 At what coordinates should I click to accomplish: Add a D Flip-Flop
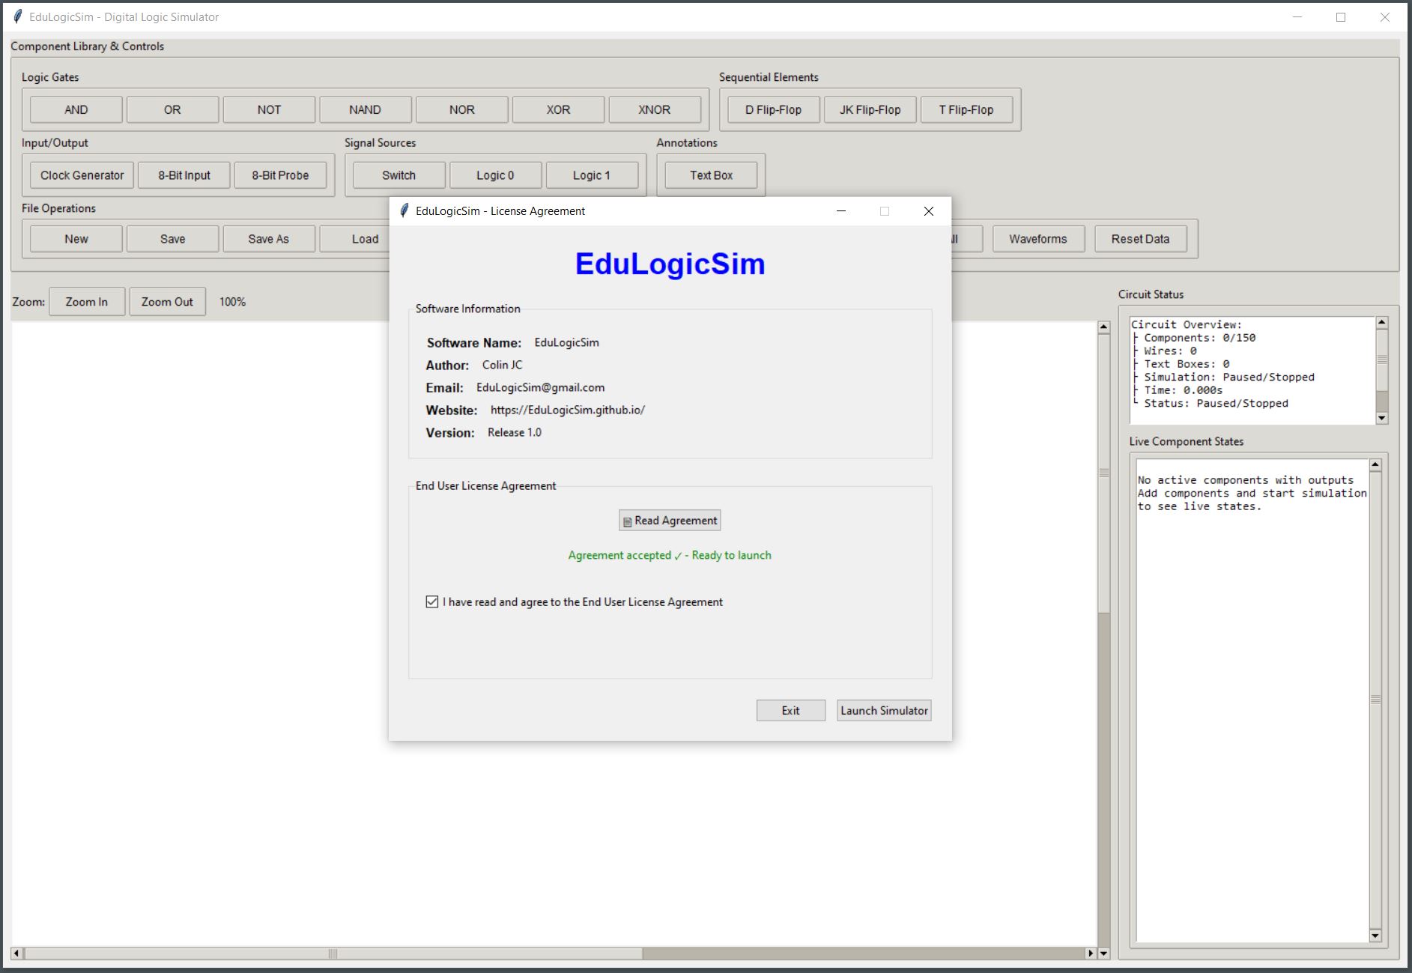[774, 109]
